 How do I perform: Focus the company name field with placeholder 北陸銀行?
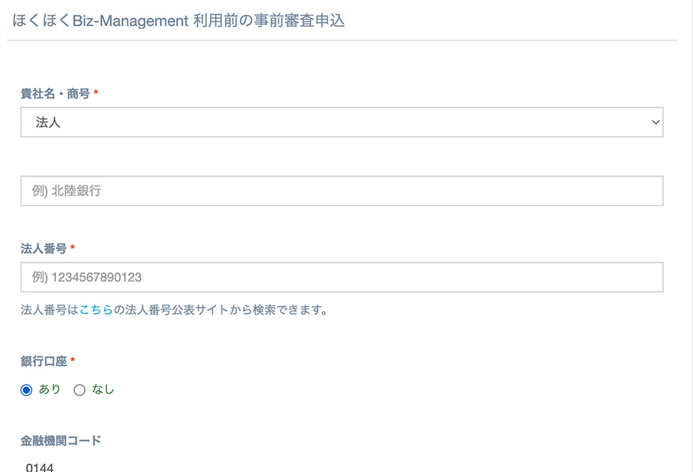pos(342,191)
